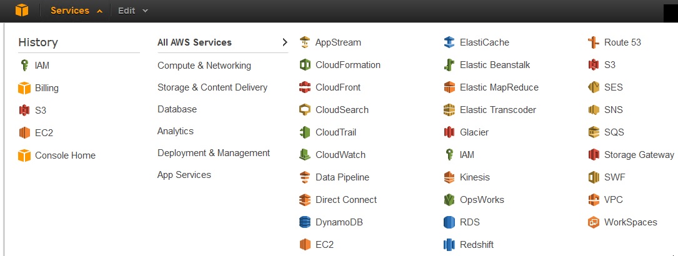
Task: Click the AWS orange cube logo
Action: (x=22, y=11)
